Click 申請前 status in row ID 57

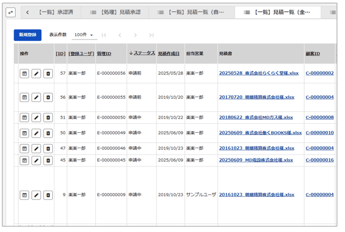click(x=135, y=73)
